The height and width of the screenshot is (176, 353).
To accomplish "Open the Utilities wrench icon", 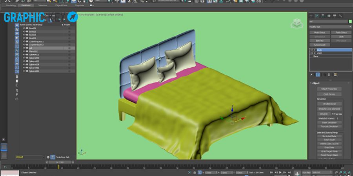I will (340, 16).
